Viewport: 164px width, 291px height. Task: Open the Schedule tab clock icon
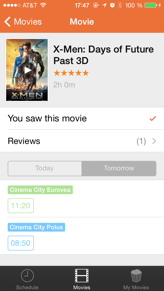pos(27,276)
